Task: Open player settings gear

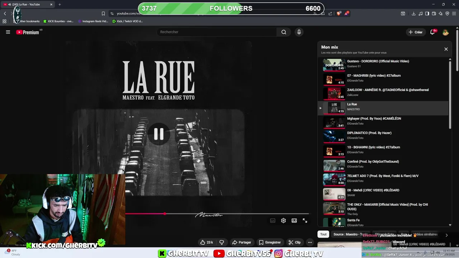Action: coord(283,221)
